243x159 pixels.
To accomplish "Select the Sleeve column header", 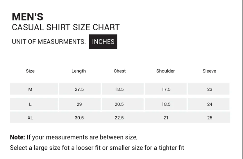I will 209,71.
